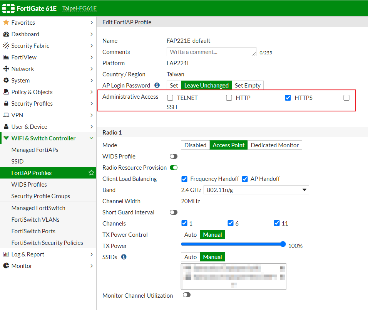Open WIDS Profiles menu item
The image size is (368, 310).
tap(48, 184)
